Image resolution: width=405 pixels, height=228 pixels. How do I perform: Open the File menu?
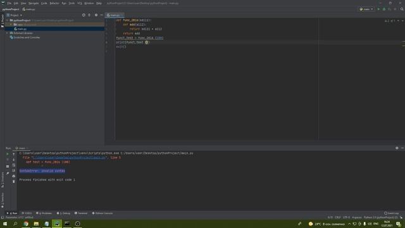tap(9, 3)
